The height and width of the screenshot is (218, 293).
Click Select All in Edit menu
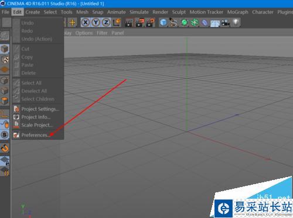click(38, 83)
